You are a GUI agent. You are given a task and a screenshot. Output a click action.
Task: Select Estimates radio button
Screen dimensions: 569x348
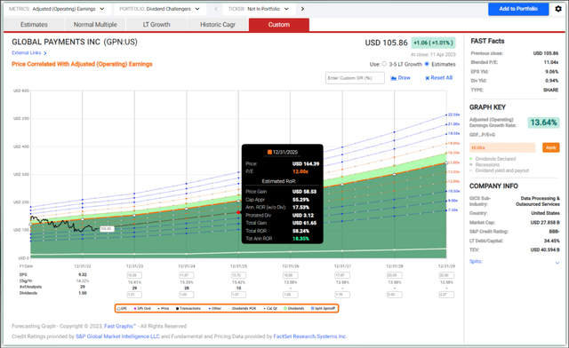[427, 64]
